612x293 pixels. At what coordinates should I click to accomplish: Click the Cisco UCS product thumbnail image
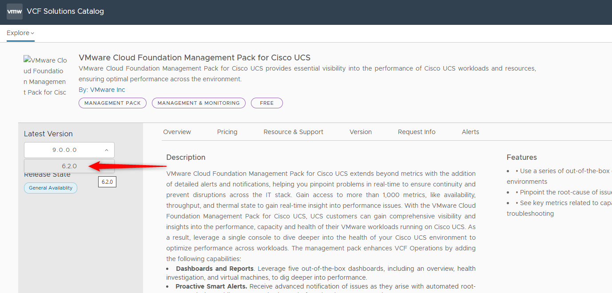[x=45, y=76]
